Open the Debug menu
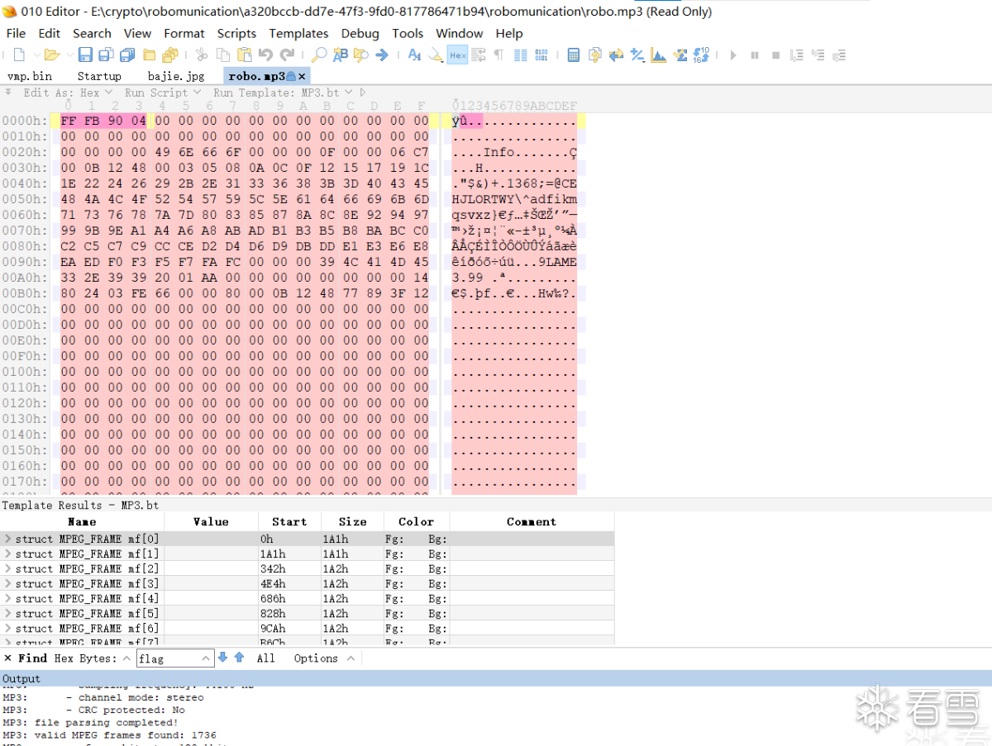Image resolution: width=992 pixels, height=746 pixels. coord(360,33)
